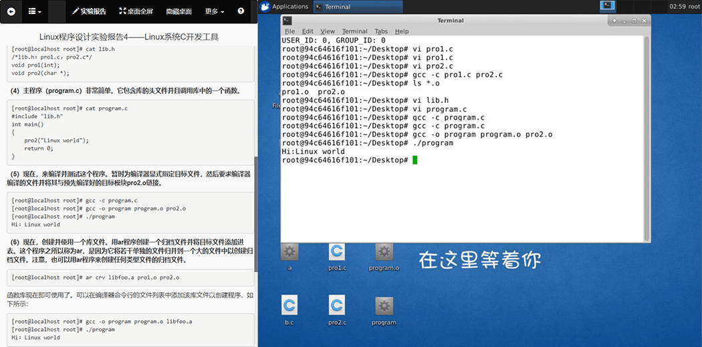Screen dimensions: 702x347
Task: Click the 'pro2("Linux world");' code line
Action: point(56,140)
